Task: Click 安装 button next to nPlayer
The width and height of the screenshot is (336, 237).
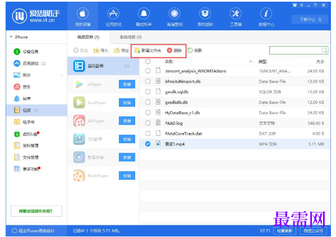Action: click(127, 84)
